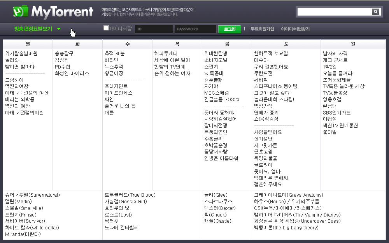Open the 트루블러드(True Blood) link
Image resolution: width=389 pixels, height=243 pixels.
[130, 195]
